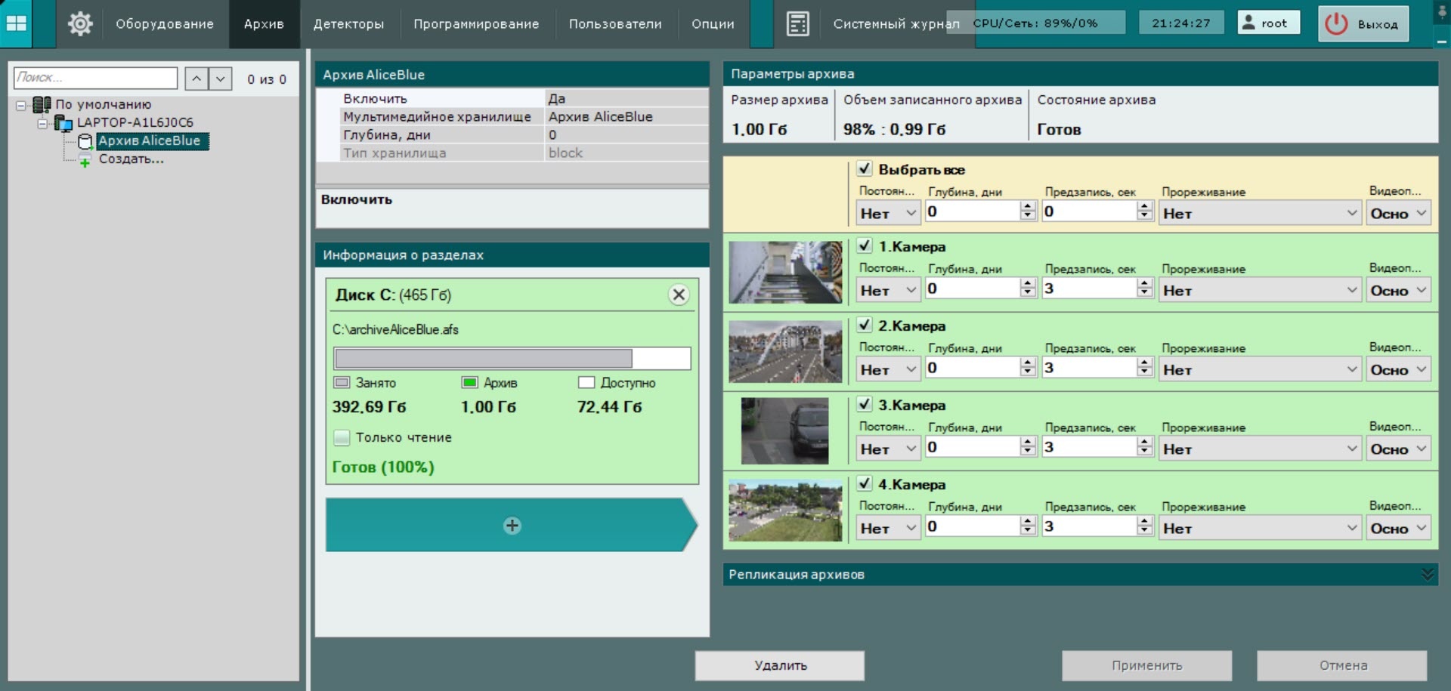Click the Создать… item with green plus
Screen dimensions: 1451x691
pos(131,159)
